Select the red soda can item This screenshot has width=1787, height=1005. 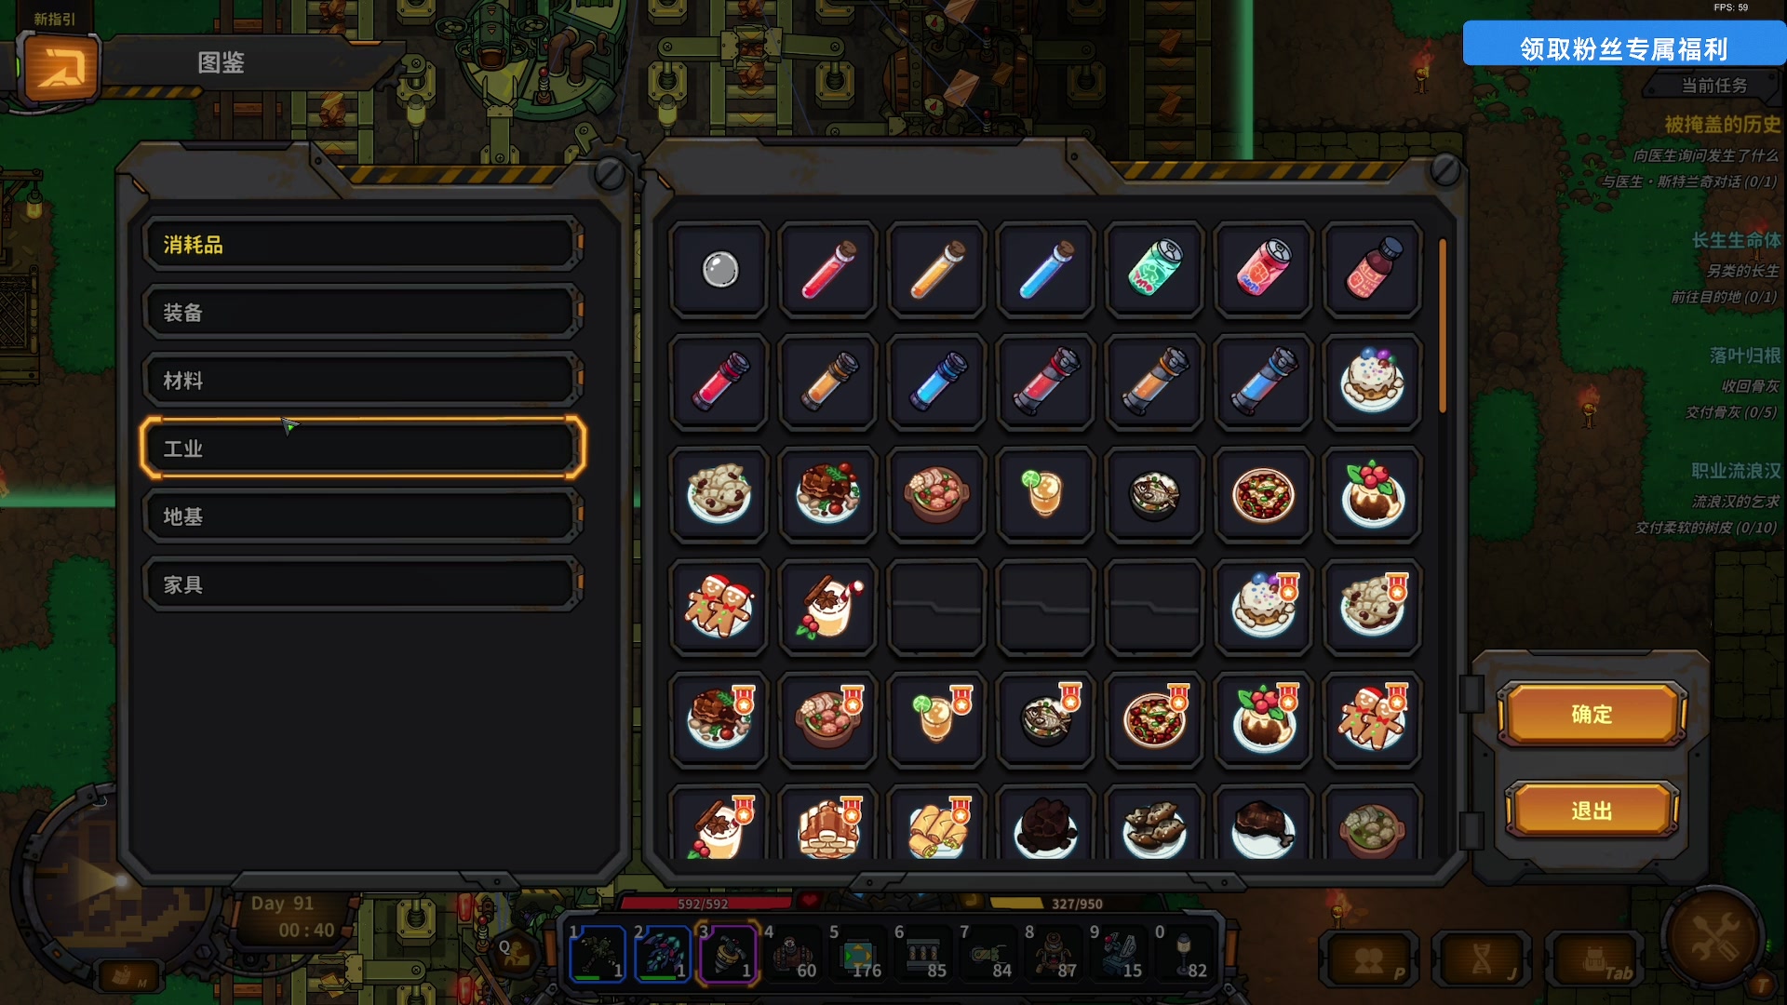click(1263, 270)
